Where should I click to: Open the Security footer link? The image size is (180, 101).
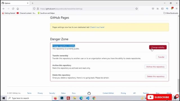tap(52, 93)
